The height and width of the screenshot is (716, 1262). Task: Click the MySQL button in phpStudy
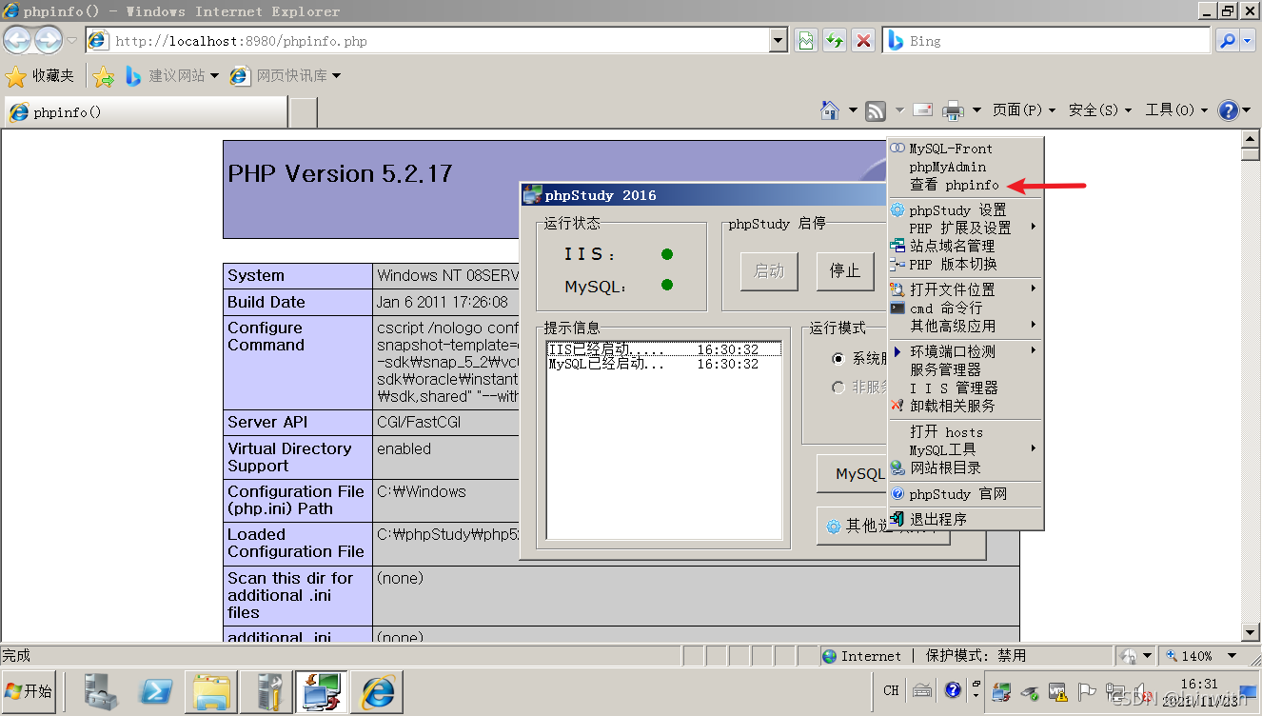coord(852,473)
